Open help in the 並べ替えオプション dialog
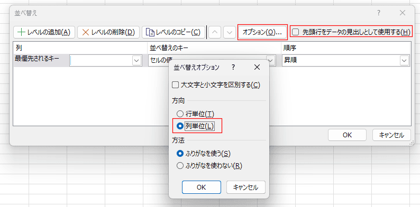This screenshot has width=420, height=207. coord(233,68)
